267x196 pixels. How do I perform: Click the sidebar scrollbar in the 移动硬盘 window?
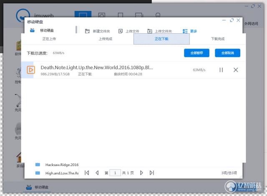(x=76, y=30)
